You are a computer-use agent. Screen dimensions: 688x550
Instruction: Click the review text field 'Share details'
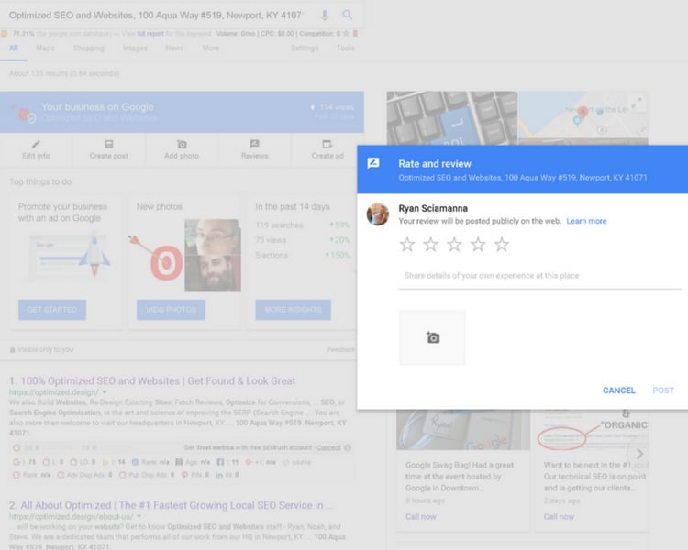(x=539, y=276)
